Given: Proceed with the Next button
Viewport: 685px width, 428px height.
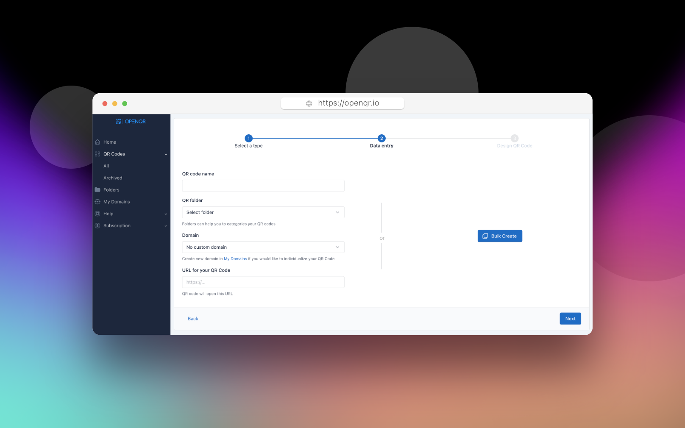Looking at the screenshot, I should click(570, 319).
